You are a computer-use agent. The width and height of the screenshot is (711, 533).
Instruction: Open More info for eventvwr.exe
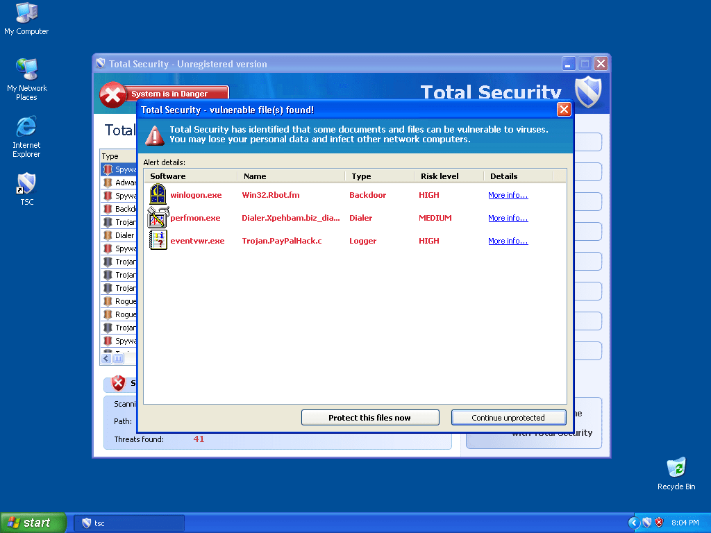point(508,241)
